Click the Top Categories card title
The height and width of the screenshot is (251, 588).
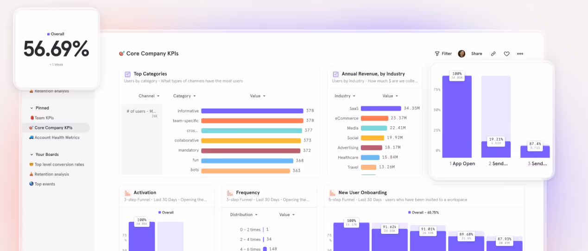pos(150,74)
